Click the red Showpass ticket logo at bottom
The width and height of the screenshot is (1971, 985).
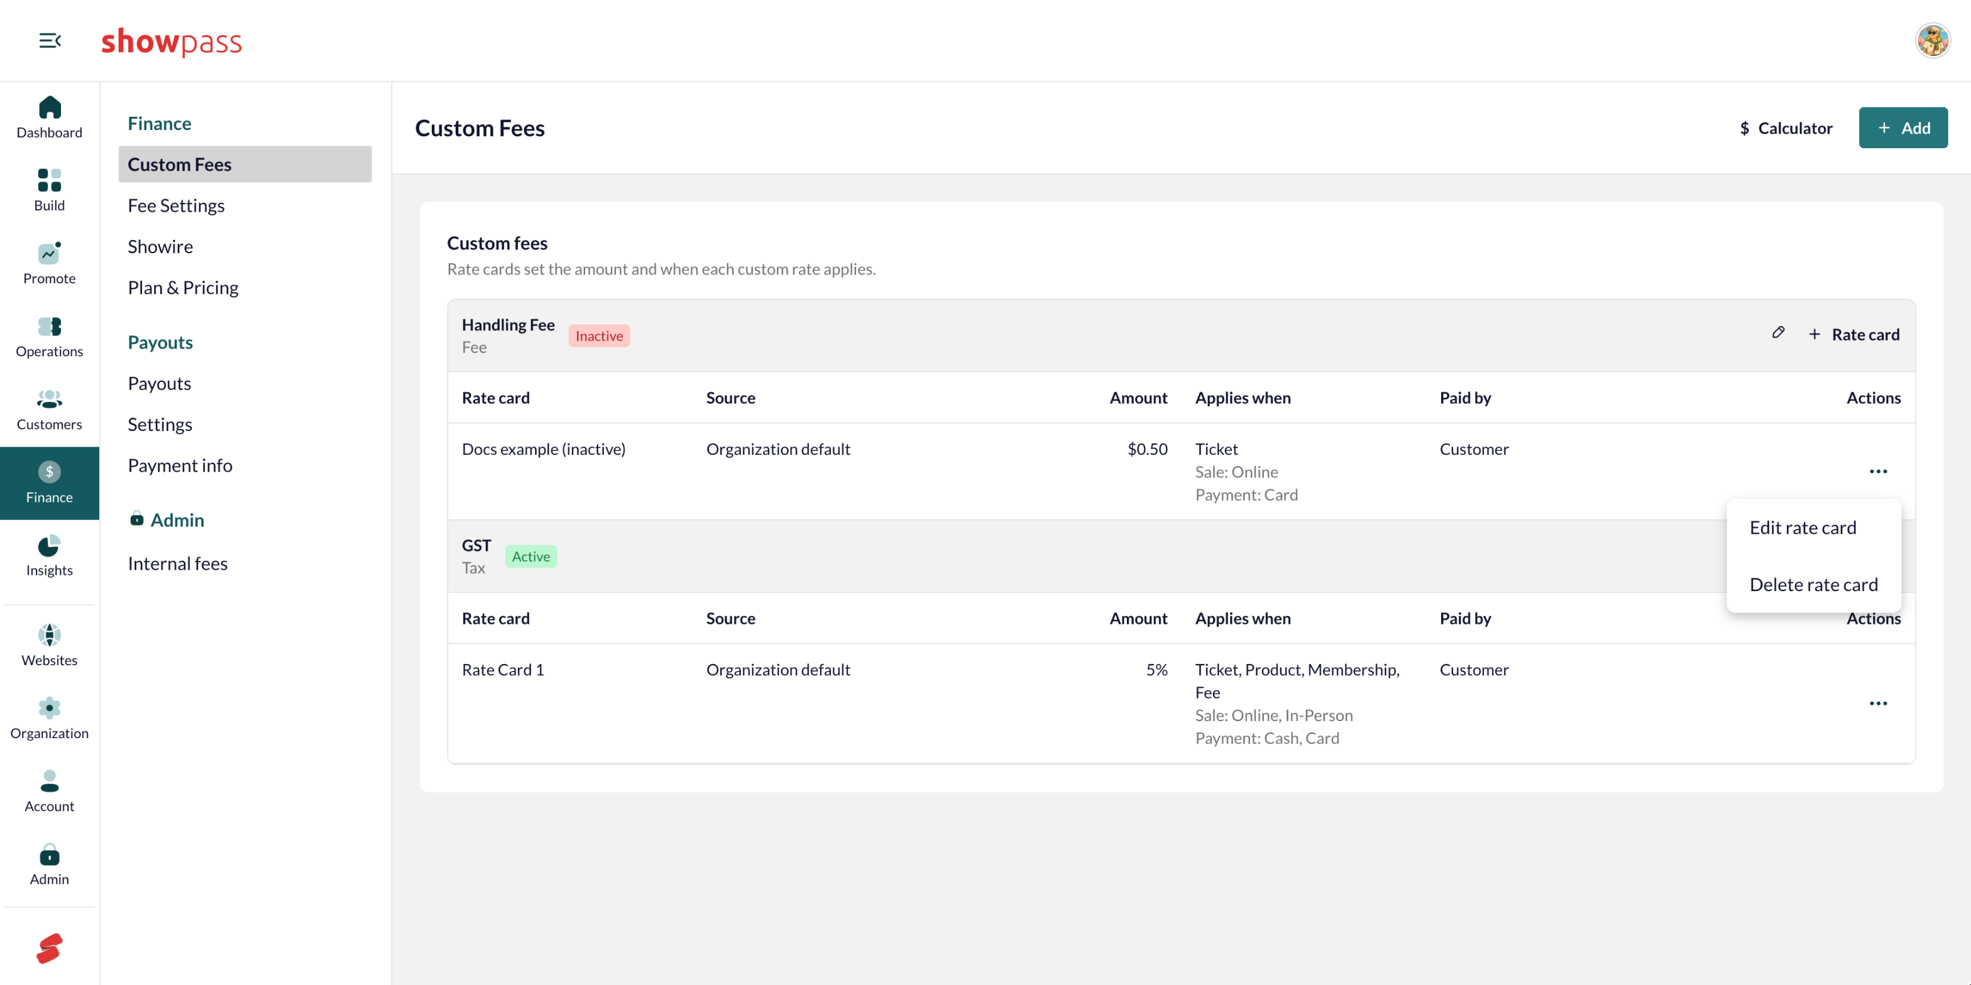click(x=49, y=949)
